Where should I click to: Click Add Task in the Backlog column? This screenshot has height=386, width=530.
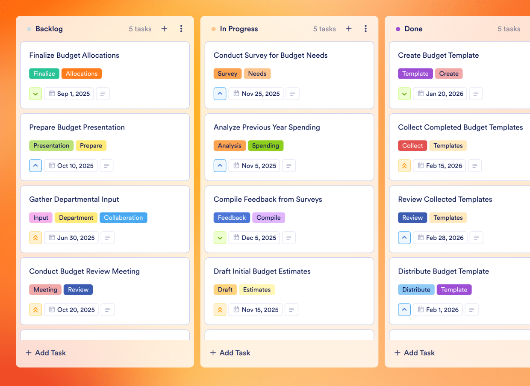click(45, 353)
